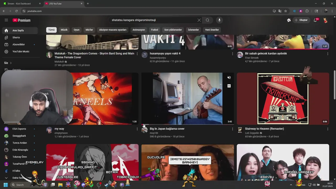This screenshot has width=336, height=189.
Task: Open moy18t channel name
Action: (154, 133)
